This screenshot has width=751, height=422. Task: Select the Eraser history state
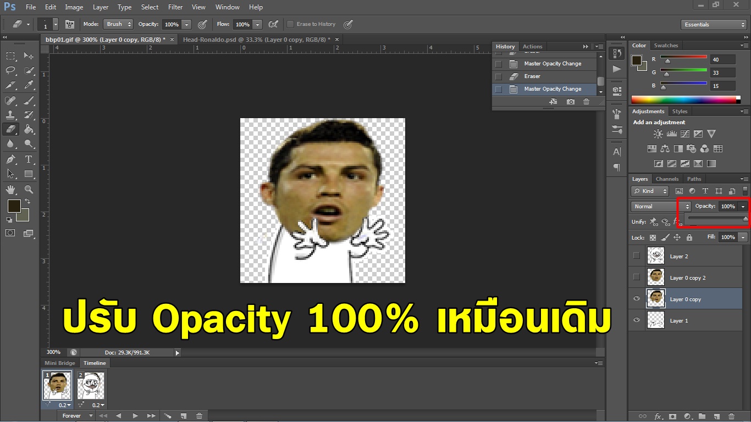click(x=544, y=76)
